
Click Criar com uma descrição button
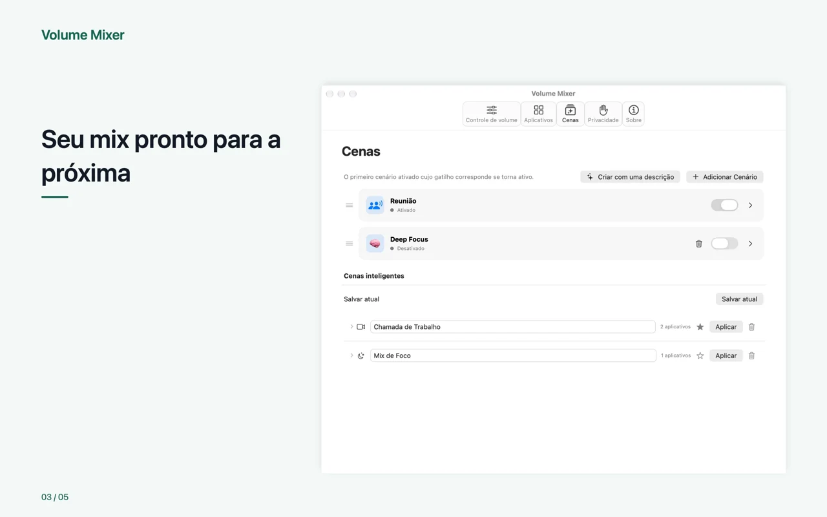[x=630, y=176]
